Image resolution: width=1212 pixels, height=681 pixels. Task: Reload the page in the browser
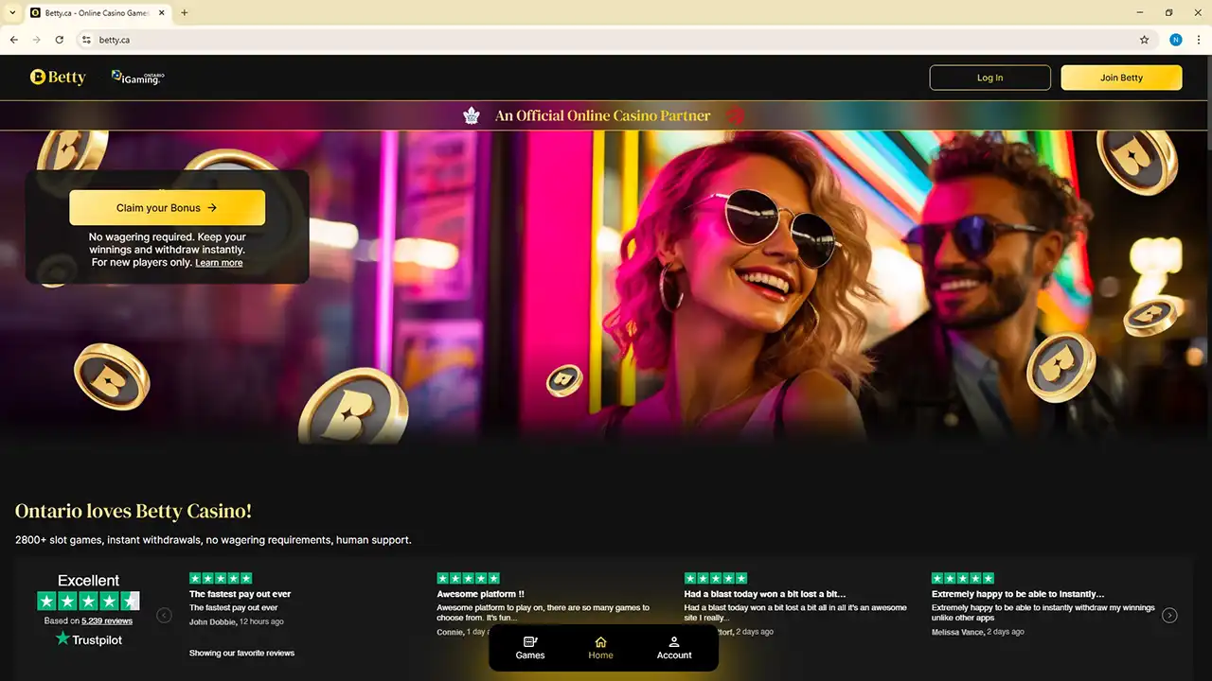coord(60,40)
